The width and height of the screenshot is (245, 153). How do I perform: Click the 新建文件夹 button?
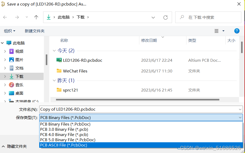pyautogui.click(x=35, y=31)
